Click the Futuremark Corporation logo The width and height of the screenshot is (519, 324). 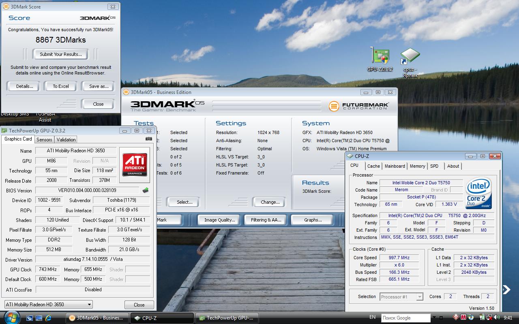coord(359,106)
